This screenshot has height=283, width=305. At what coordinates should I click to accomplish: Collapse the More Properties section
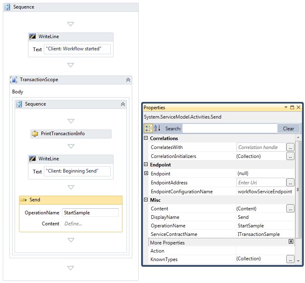coord(291,242)
